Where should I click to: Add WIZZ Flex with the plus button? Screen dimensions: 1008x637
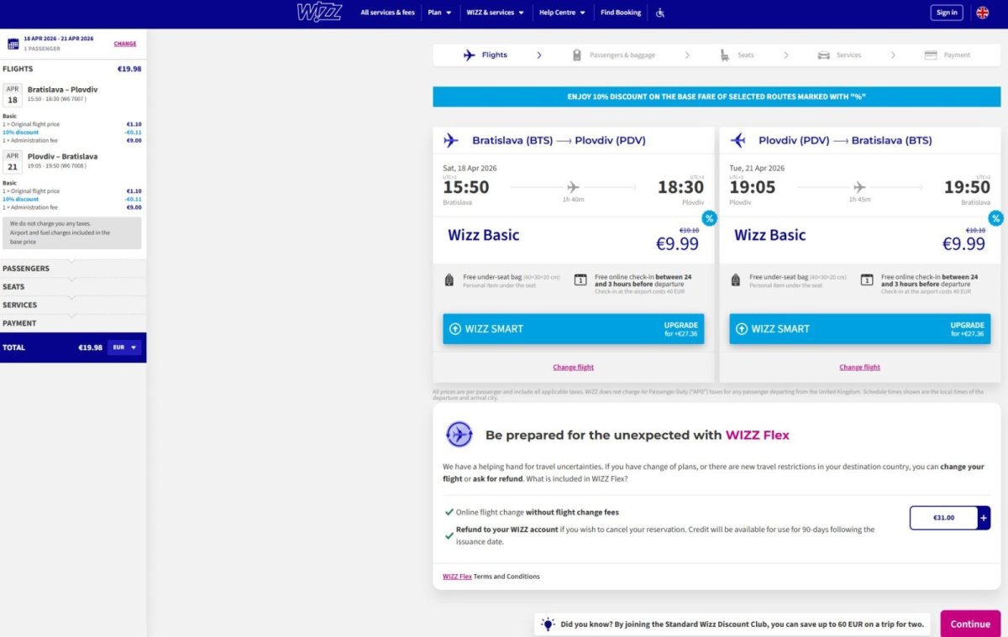pyautogui.click(x=984, y=518)
